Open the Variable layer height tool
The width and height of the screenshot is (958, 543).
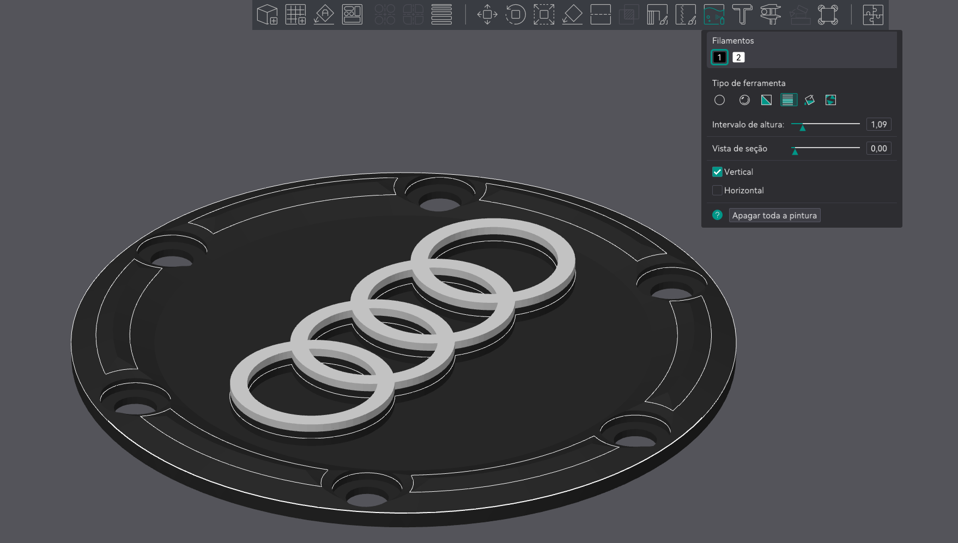click(441, 15)
